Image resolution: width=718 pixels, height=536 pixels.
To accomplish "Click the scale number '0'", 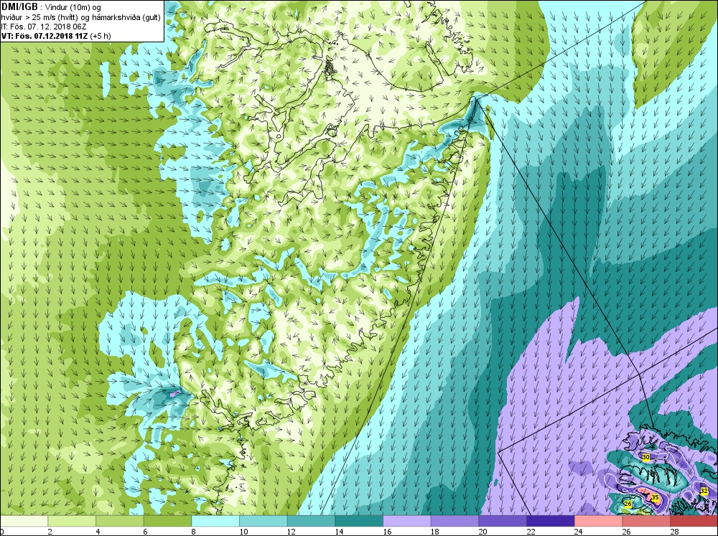I will [x=2, y=532].
